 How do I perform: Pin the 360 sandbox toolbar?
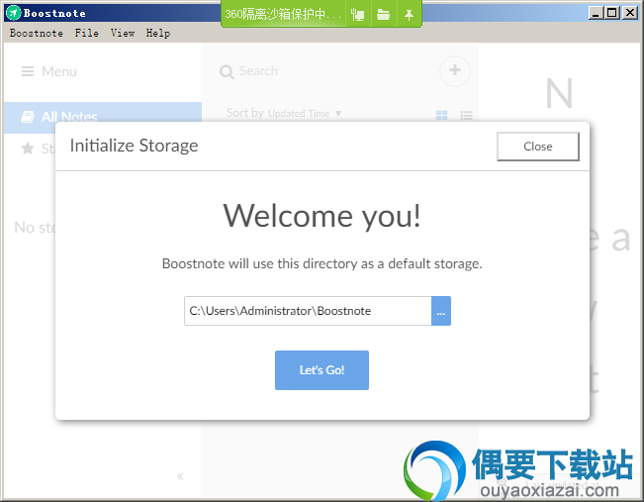(x=409, y=15)
